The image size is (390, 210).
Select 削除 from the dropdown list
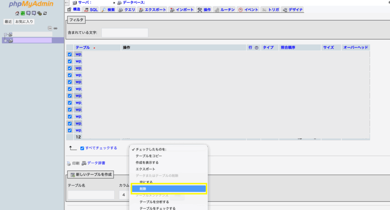(x=168, y=189)
